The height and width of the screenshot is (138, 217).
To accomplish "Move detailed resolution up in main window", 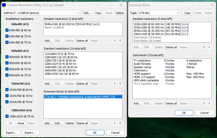I will (x=115, y=41).
